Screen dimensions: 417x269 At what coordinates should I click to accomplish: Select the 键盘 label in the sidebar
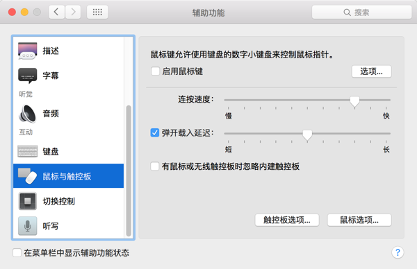pos(51,151)
